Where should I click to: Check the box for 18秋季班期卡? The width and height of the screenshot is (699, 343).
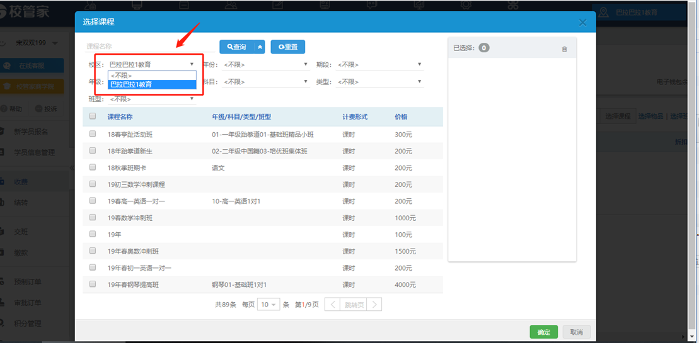[x=93, y=167]
